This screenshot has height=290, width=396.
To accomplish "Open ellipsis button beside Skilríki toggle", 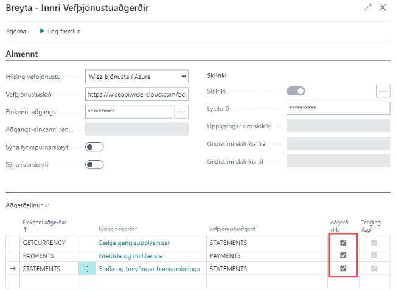I will pyautogui.click(x=383, y=91).
